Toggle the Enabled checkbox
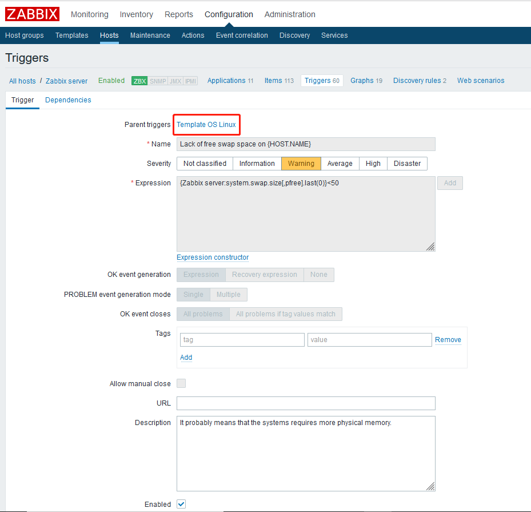531x512 pixels. [x=181, y=504]
